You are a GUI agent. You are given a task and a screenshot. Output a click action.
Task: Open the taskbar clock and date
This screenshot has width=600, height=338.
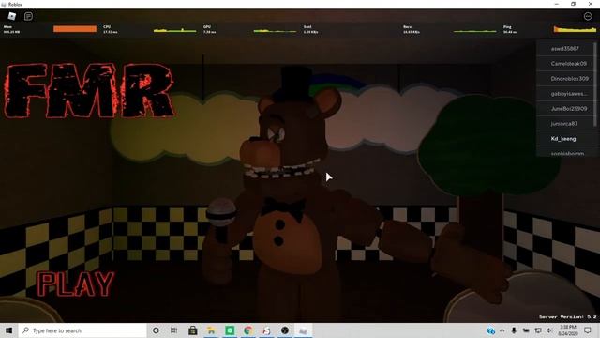coord(568,330)
